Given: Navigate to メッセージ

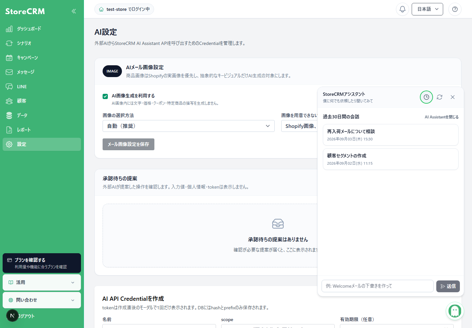Looking at the screenshot, I should coord(42,72).
